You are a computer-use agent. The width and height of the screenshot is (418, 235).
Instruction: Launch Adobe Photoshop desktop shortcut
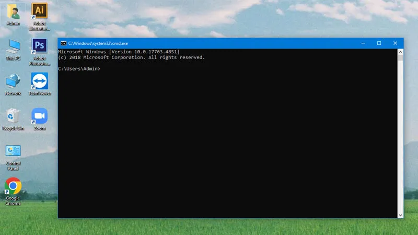[40, 52]
